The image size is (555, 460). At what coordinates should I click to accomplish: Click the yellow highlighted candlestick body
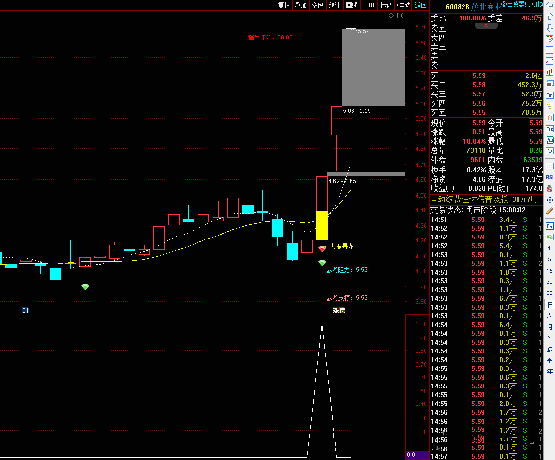pyautogui.click(x=322, y=225)
